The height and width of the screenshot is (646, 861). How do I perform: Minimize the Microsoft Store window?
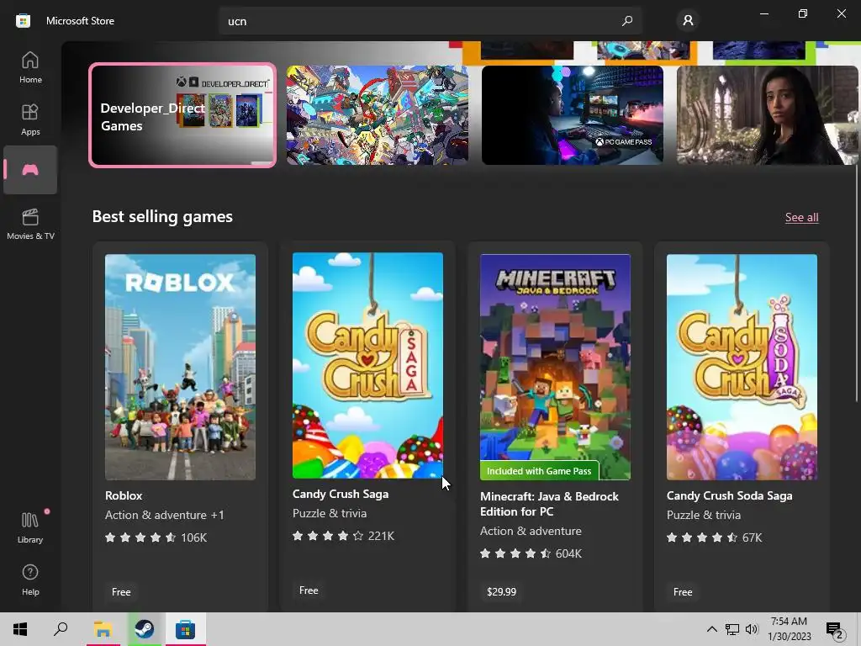(x=763, y=13)
